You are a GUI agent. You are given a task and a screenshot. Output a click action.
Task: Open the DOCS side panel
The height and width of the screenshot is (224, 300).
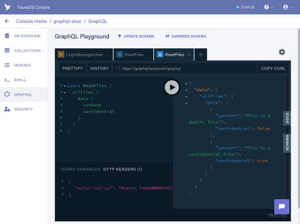pyautogui.click(x=287, y=118)
